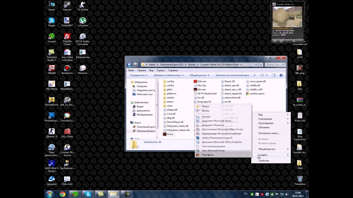Viewport: 353px width, 198px height.
Task: Select the AIDA64 desktop icon
Action: coord(52,70)
